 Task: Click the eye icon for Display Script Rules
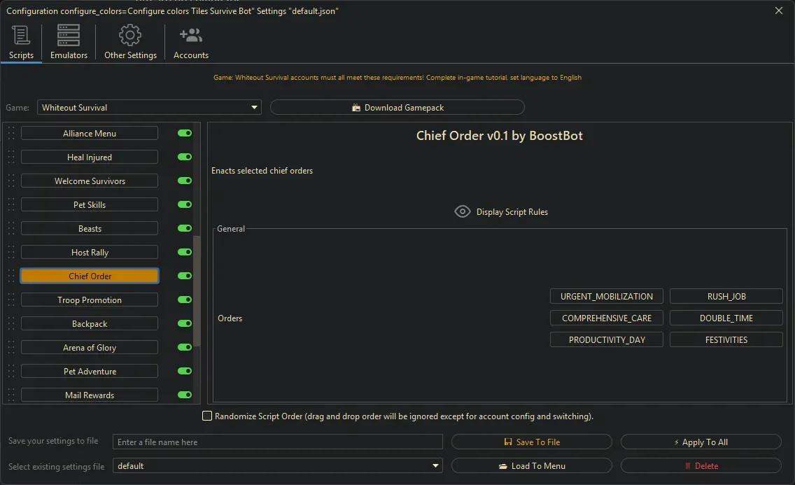[x=462, y=211]
